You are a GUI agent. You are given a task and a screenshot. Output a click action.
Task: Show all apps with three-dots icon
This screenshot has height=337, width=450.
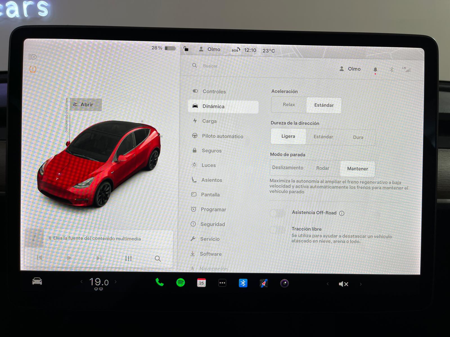[x=222, y=283]
